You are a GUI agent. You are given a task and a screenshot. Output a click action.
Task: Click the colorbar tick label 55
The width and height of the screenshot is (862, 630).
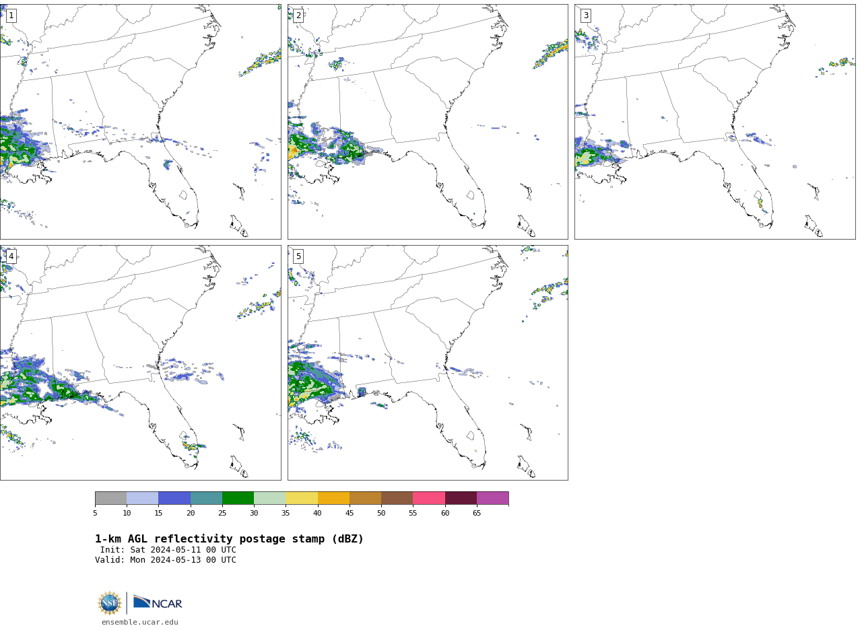(413, 514)
